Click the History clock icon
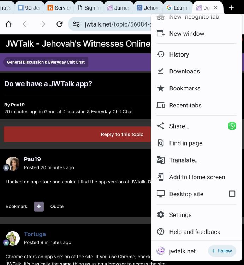The image size is (244, 265). (161, 54)
